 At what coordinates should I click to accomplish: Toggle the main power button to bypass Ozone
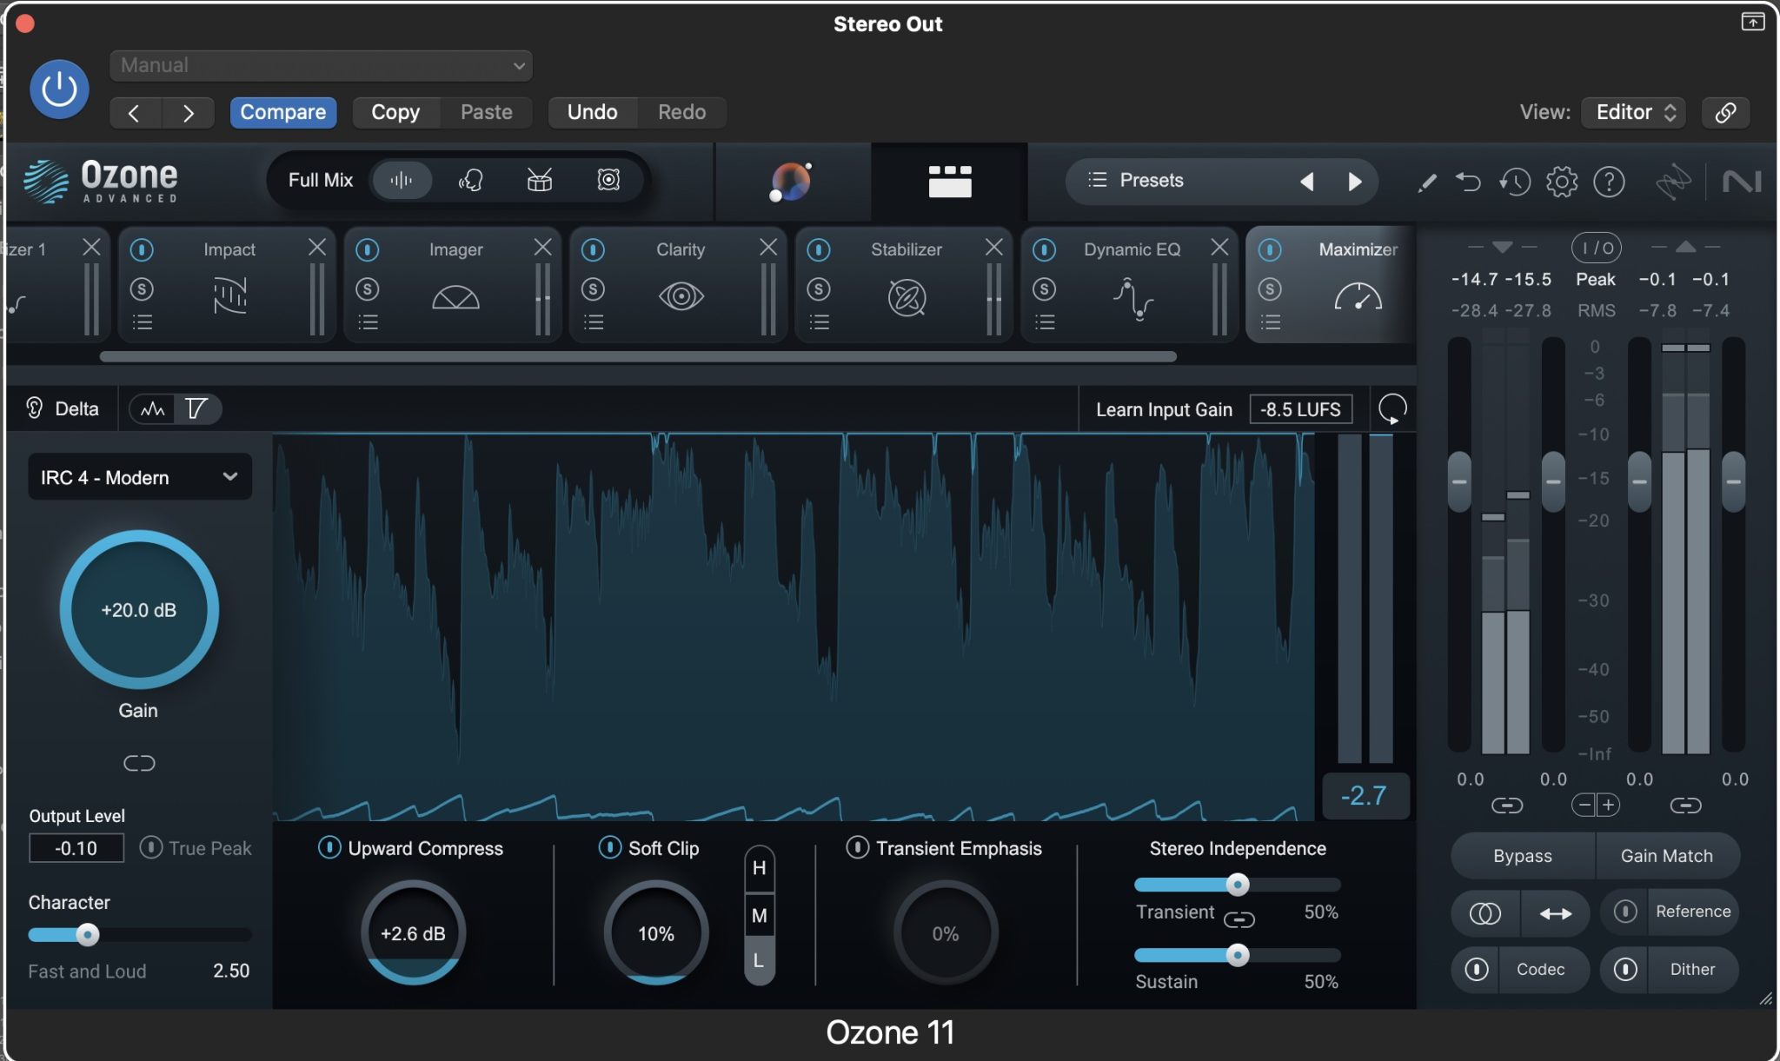pos(58,89)
